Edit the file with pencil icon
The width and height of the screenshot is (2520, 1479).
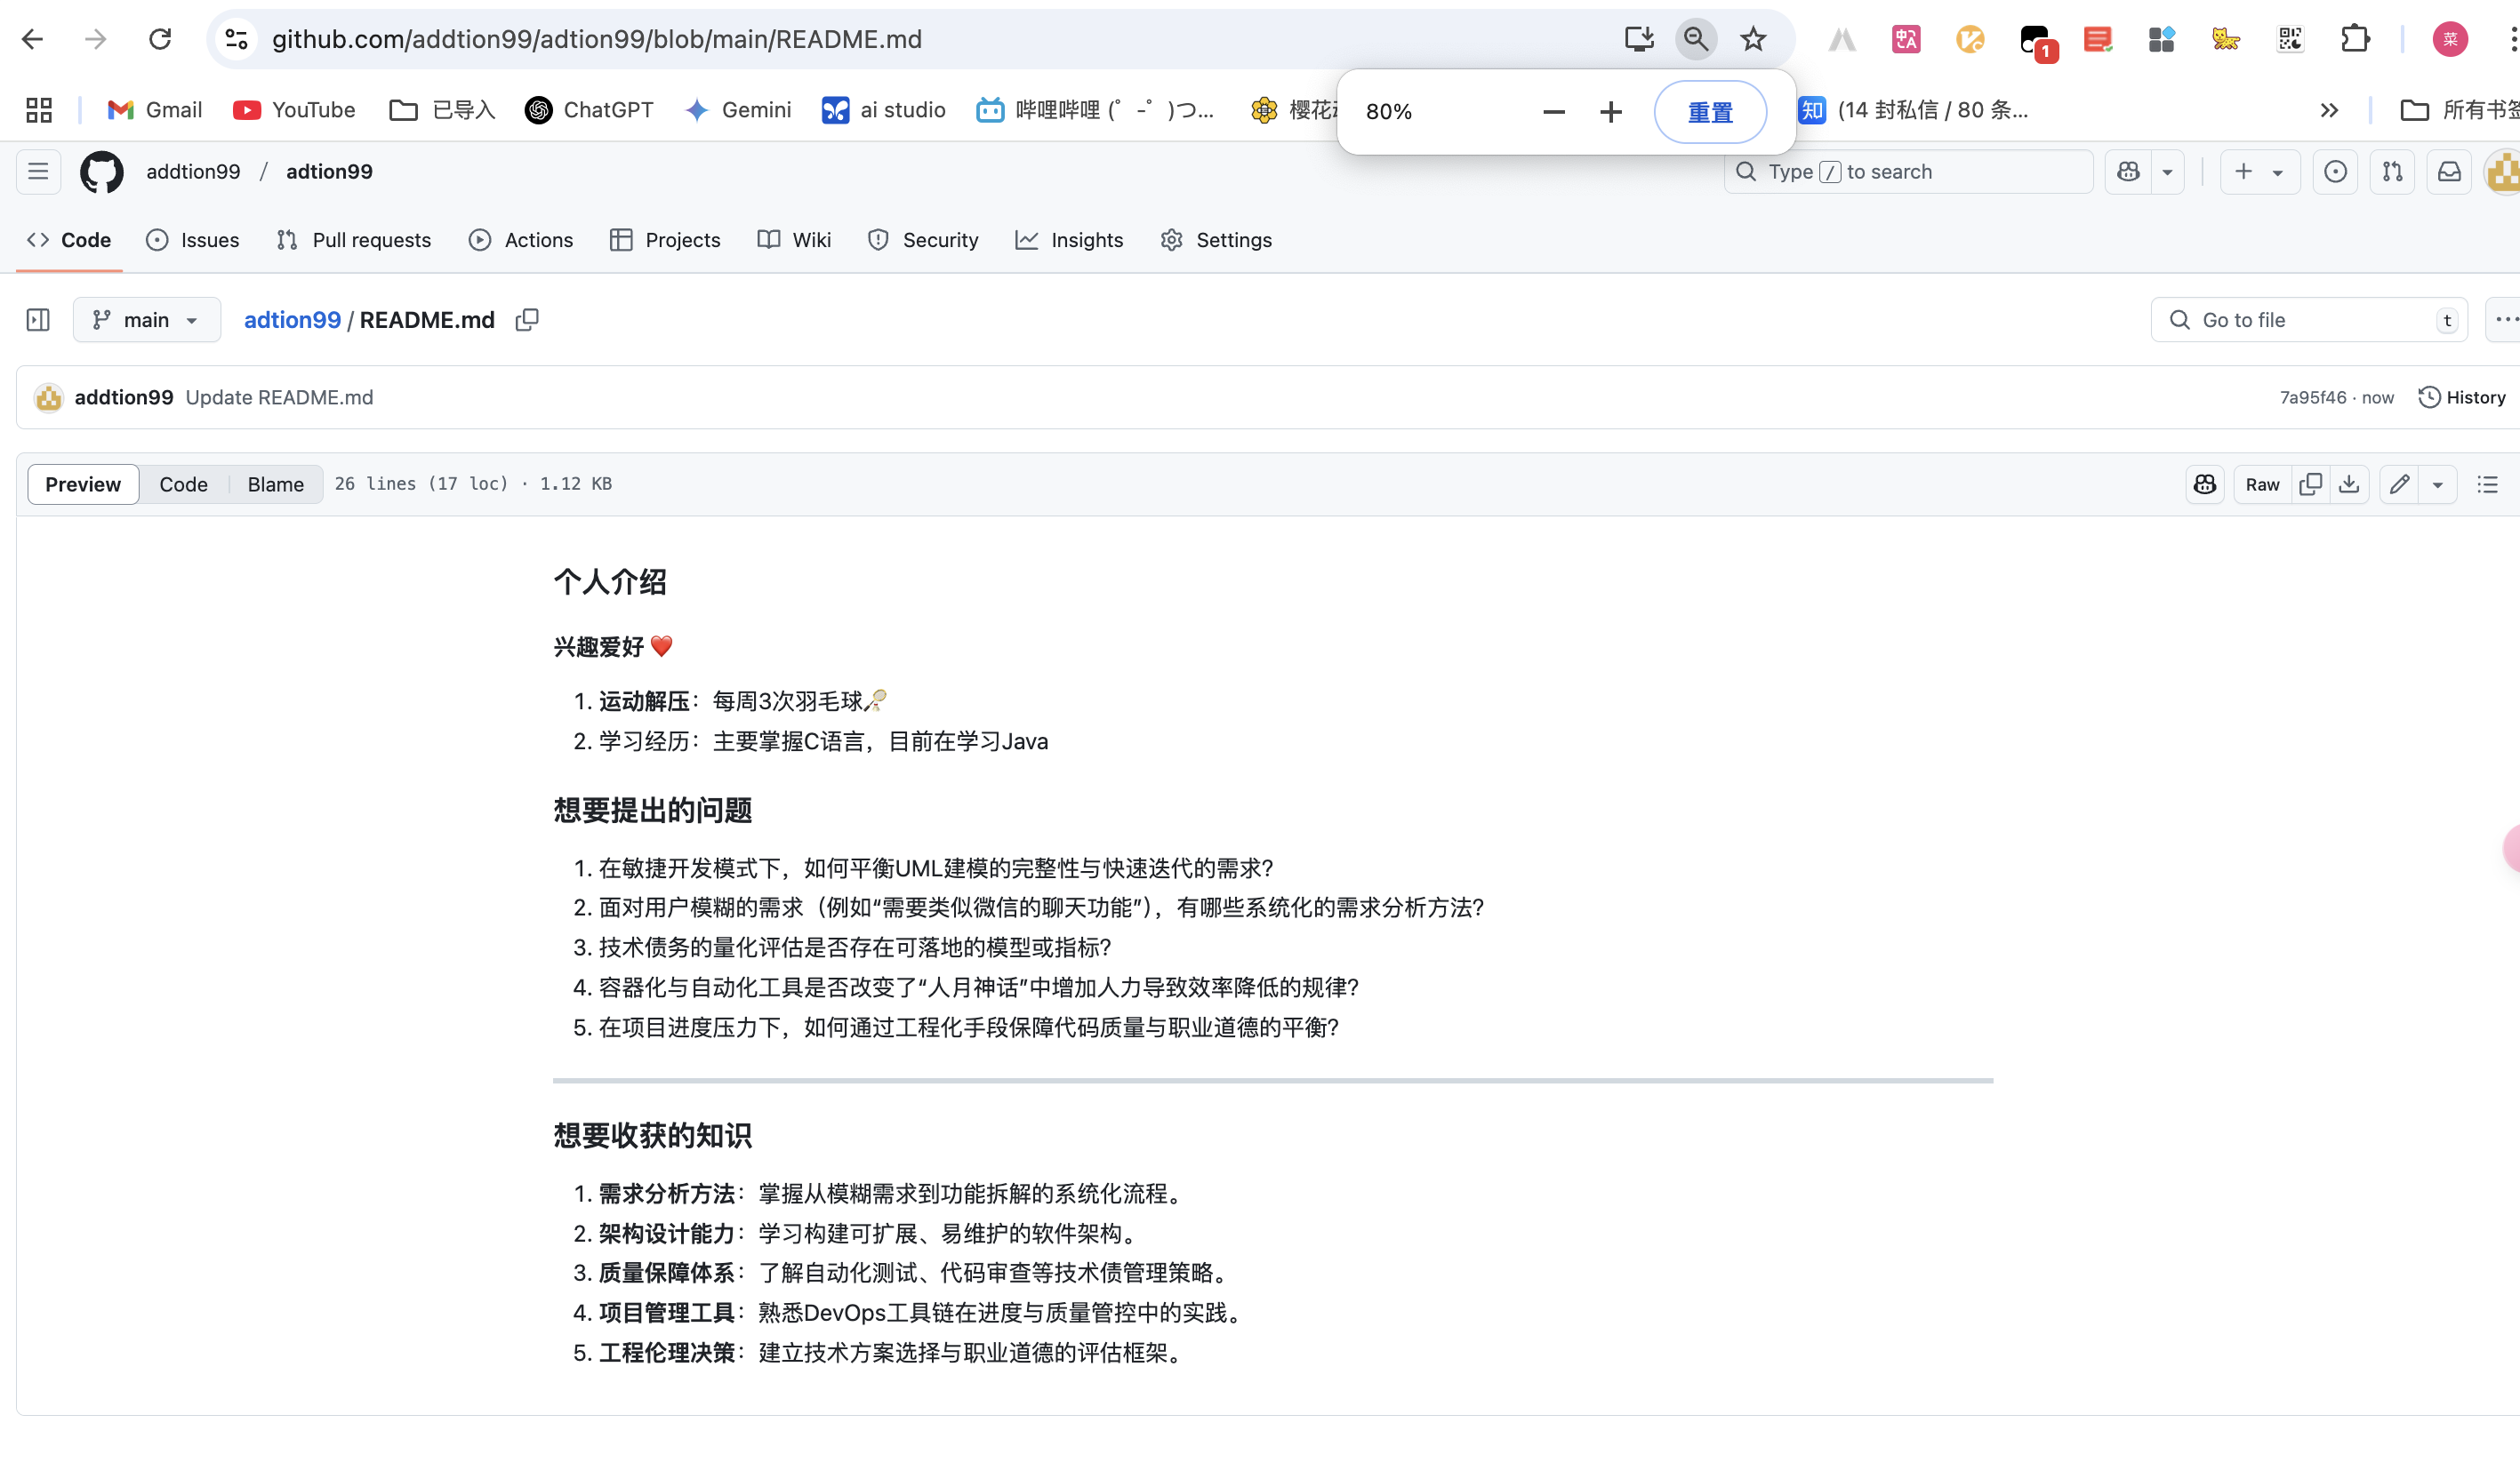(x=2399, y=484)
